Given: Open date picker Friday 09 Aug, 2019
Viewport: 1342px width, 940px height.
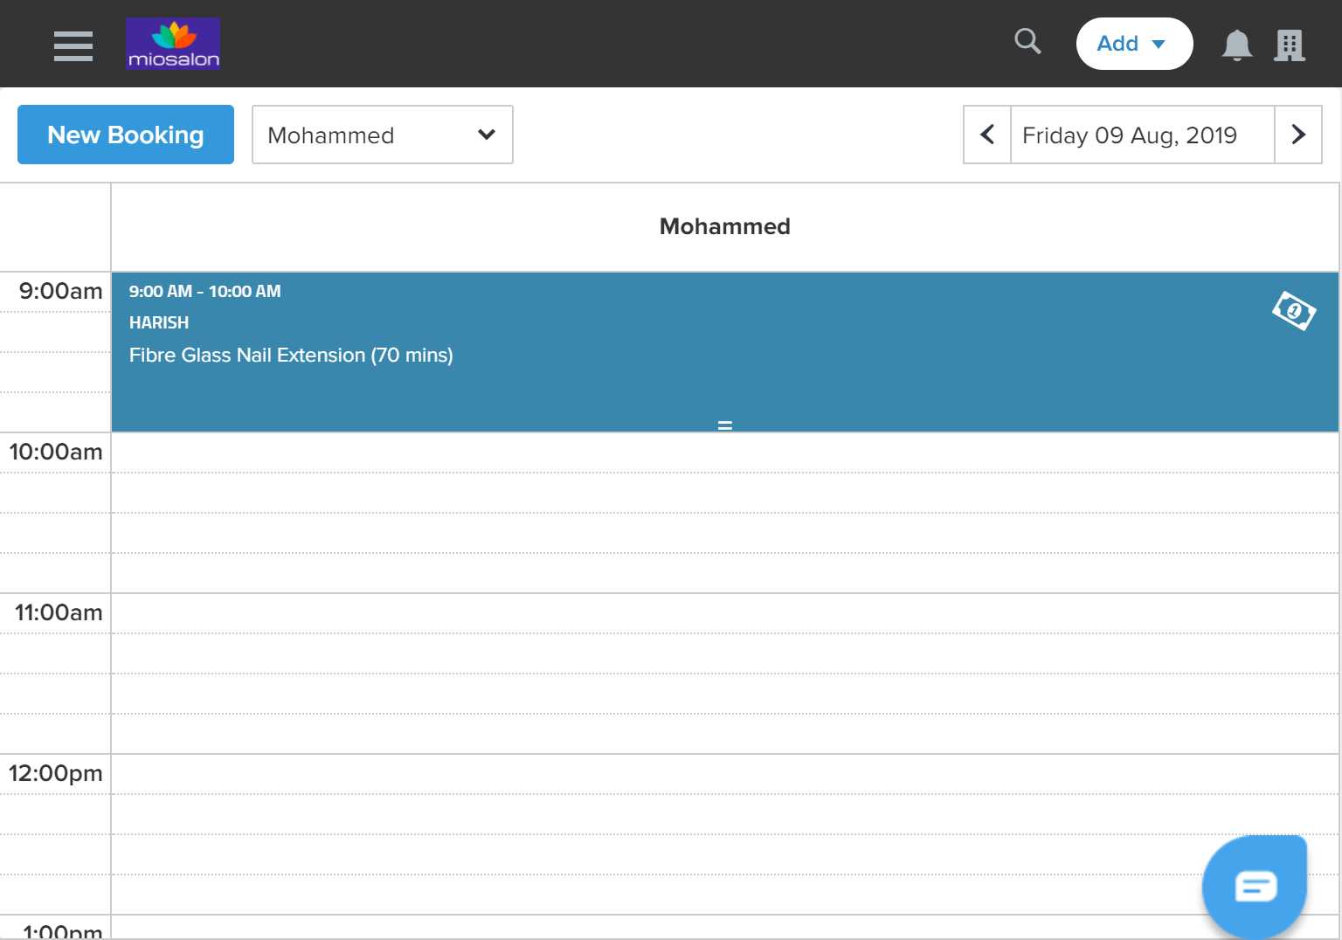Looking at the screenshot, I should pyautogui.click(x=1143, y=135).
